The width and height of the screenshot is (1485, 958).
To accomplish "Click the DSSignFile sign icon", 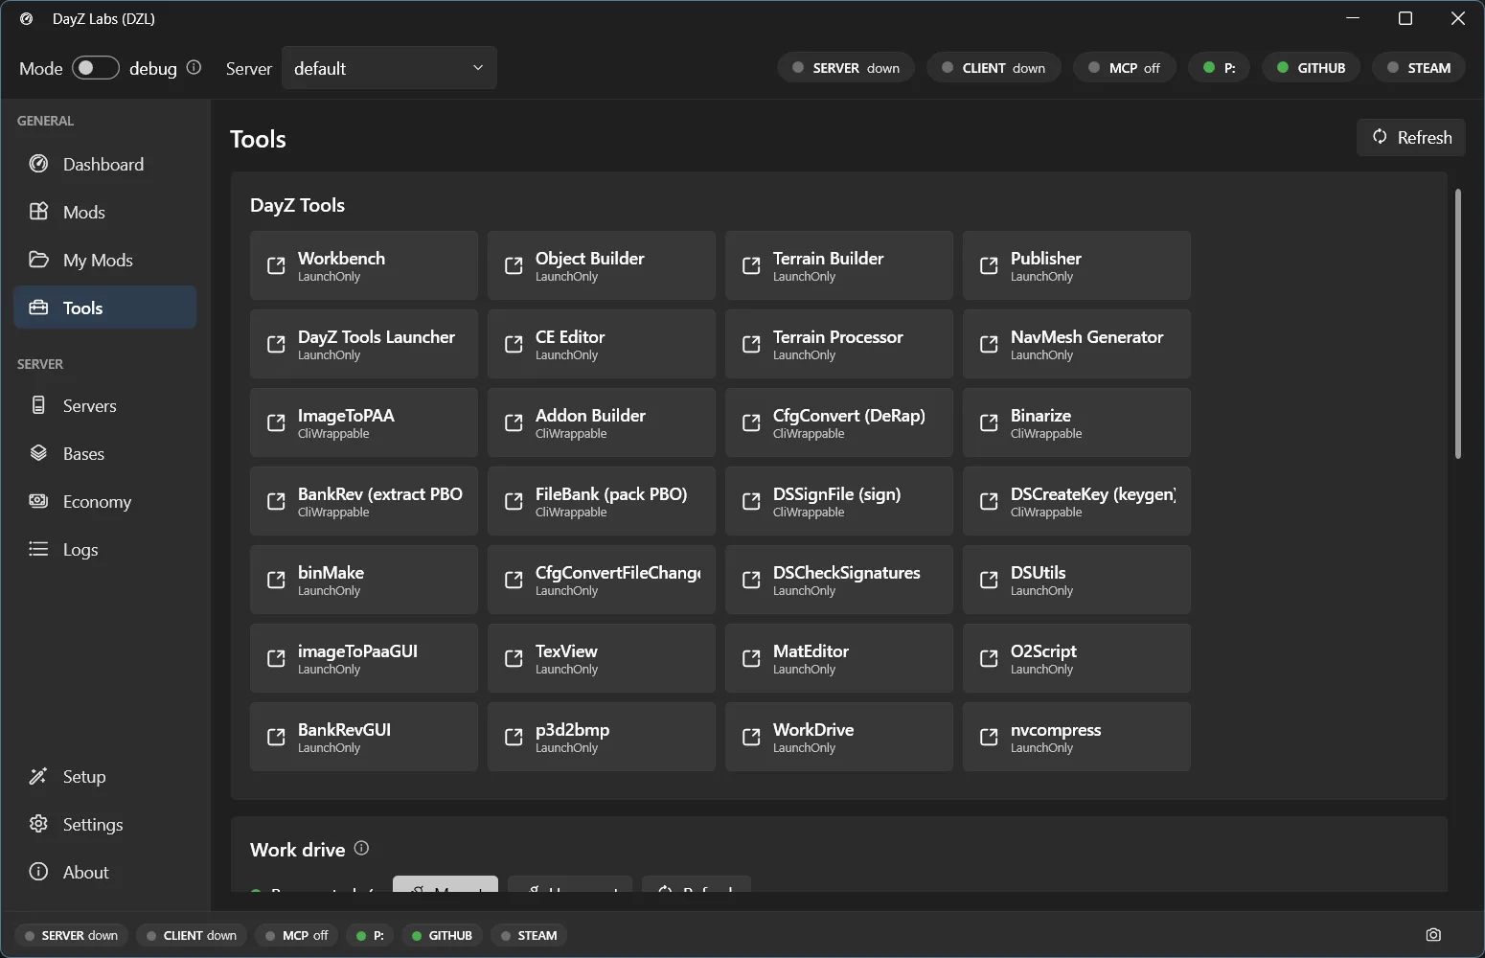I will pos(751,501).
